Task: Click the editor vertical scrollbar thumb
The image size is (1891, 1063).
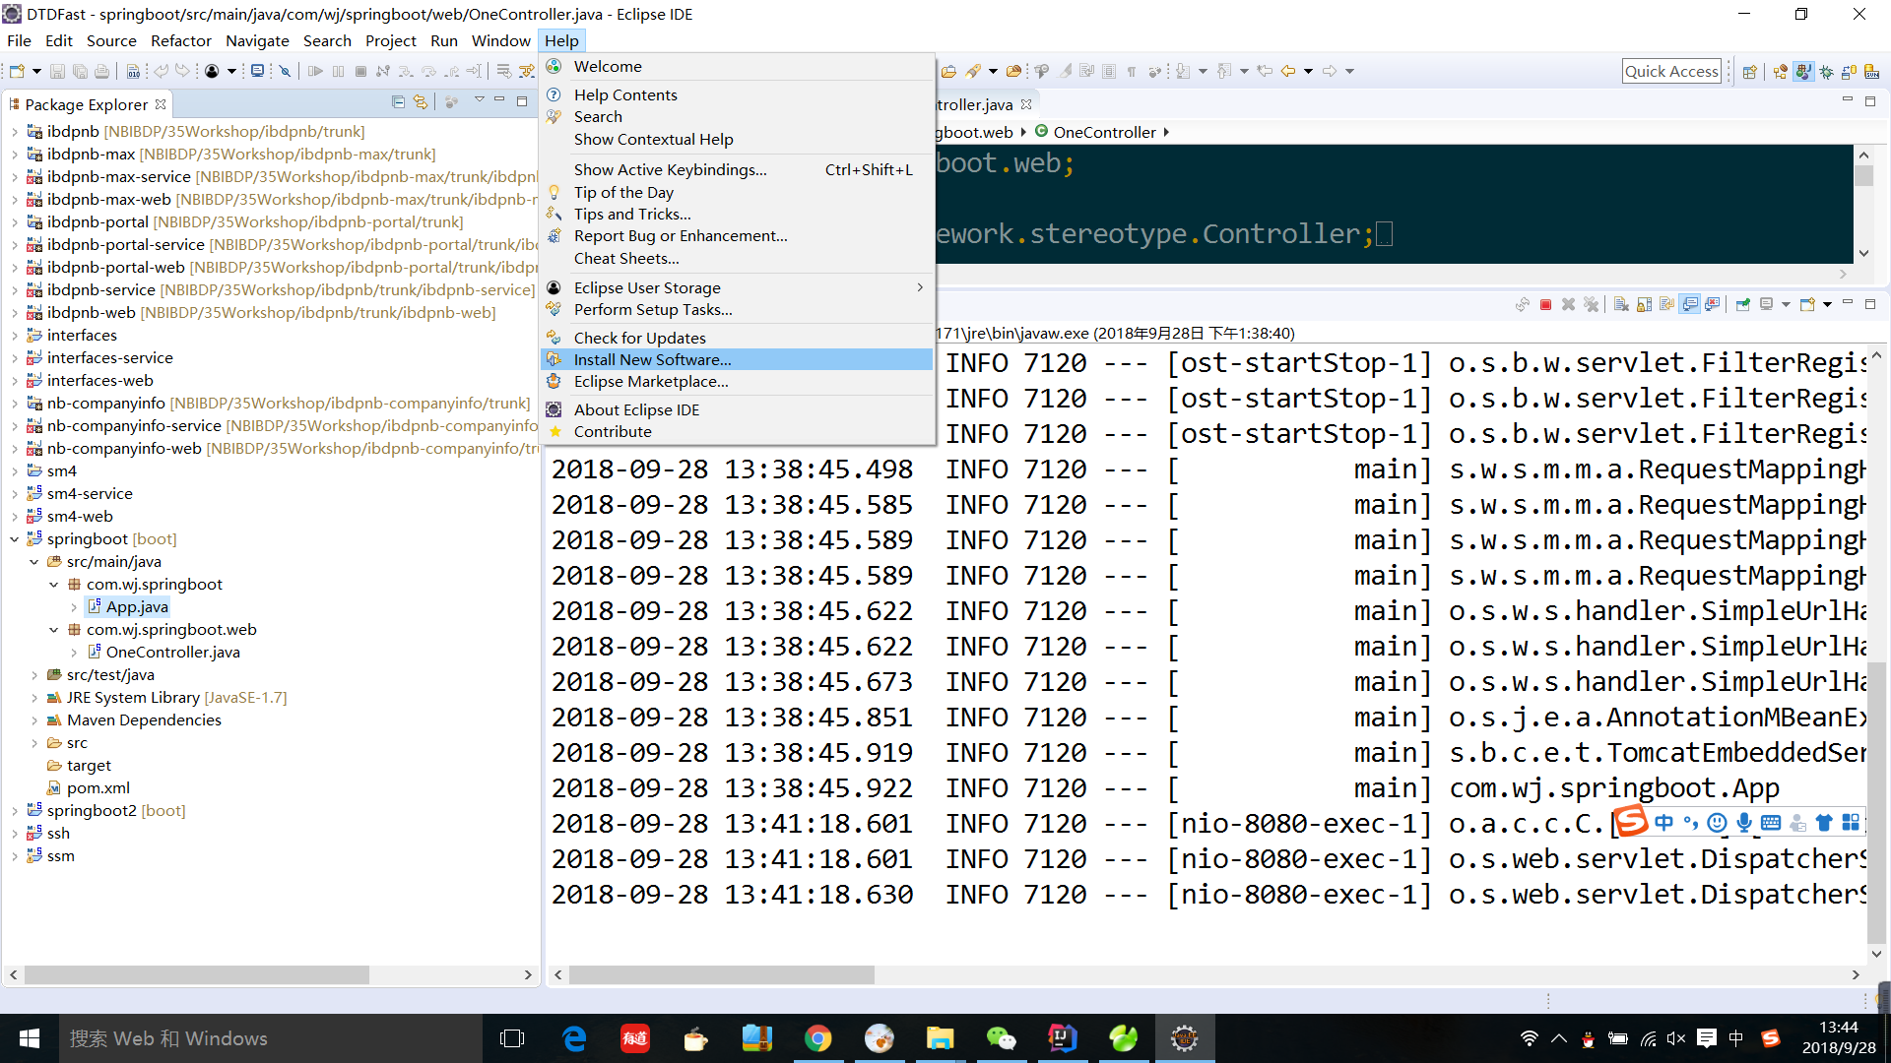Action: tap(1863, 176)
